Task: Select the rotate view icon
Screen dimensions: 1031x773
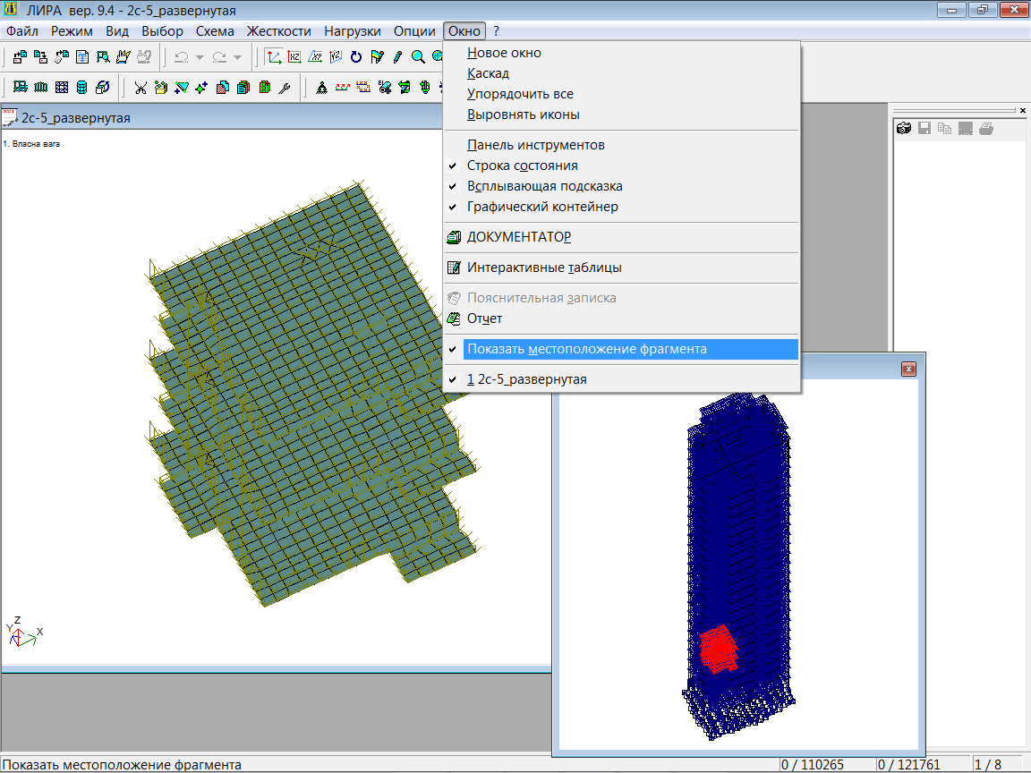Action: (x=356, y=57)
